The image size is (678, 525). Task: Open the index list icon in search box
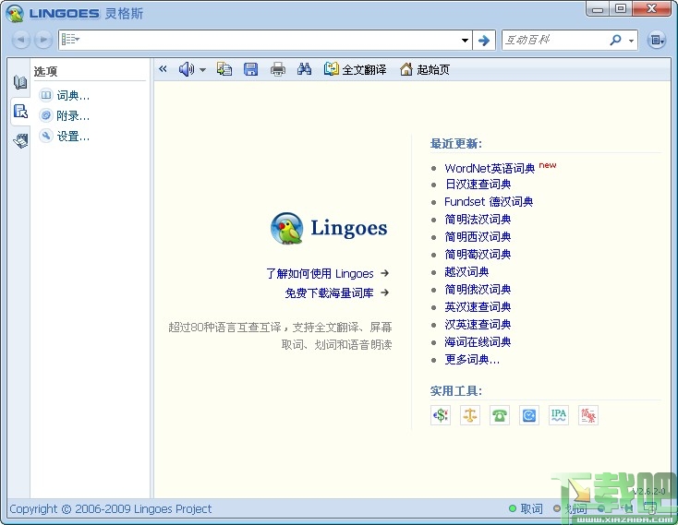point(70,40)
